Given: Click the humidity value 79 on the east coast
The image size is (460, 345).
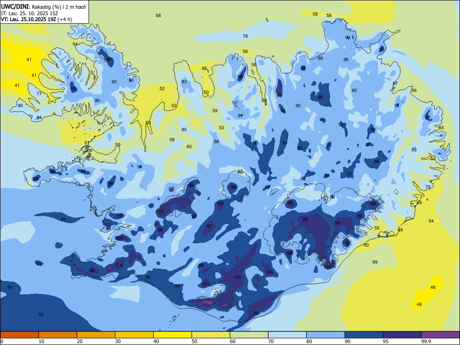Looking at the screenshot, I should click(x=428, y=187).
